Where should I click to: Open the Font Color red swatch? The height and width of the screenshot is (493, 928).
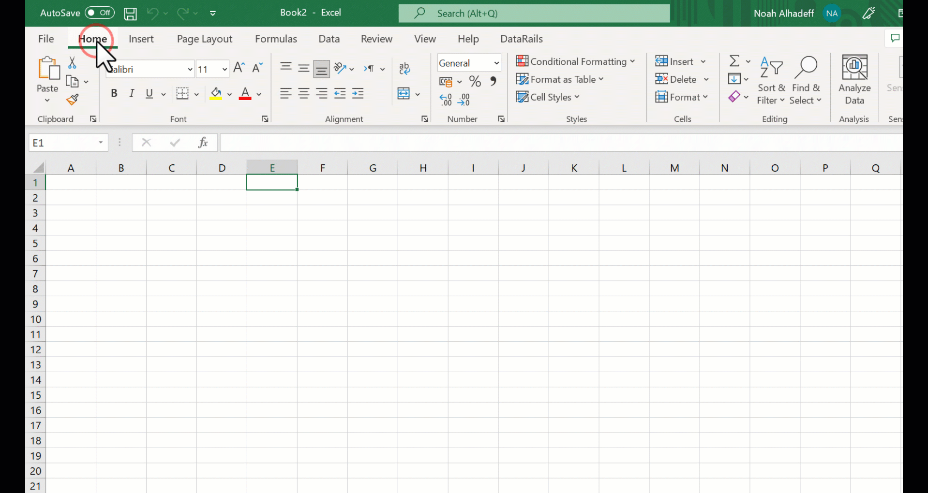245,94
